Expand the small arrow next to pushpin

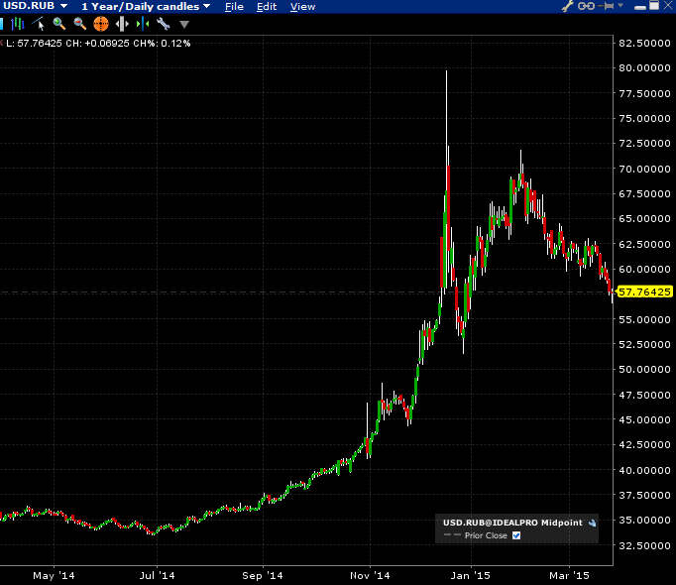coord(620,6)
